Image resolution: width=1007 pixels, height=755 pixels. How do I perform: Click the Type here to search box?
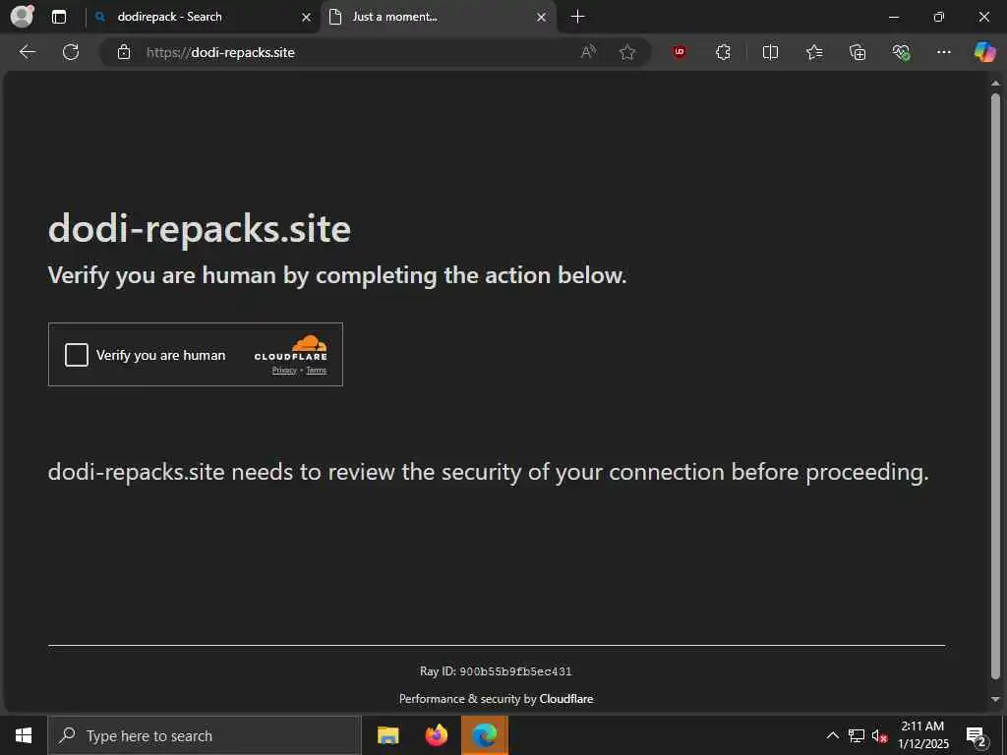(205, 735)
